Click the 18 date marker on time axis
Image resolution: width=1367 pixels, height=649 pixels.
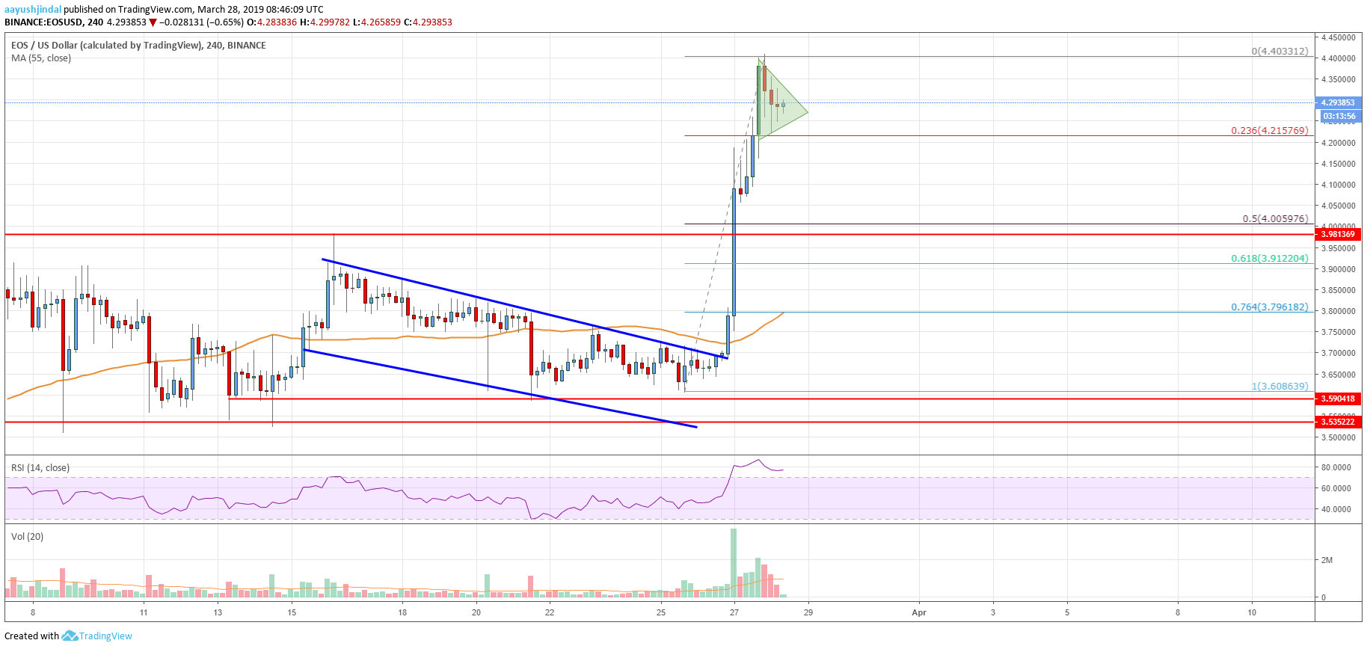(x=402, y=612)
